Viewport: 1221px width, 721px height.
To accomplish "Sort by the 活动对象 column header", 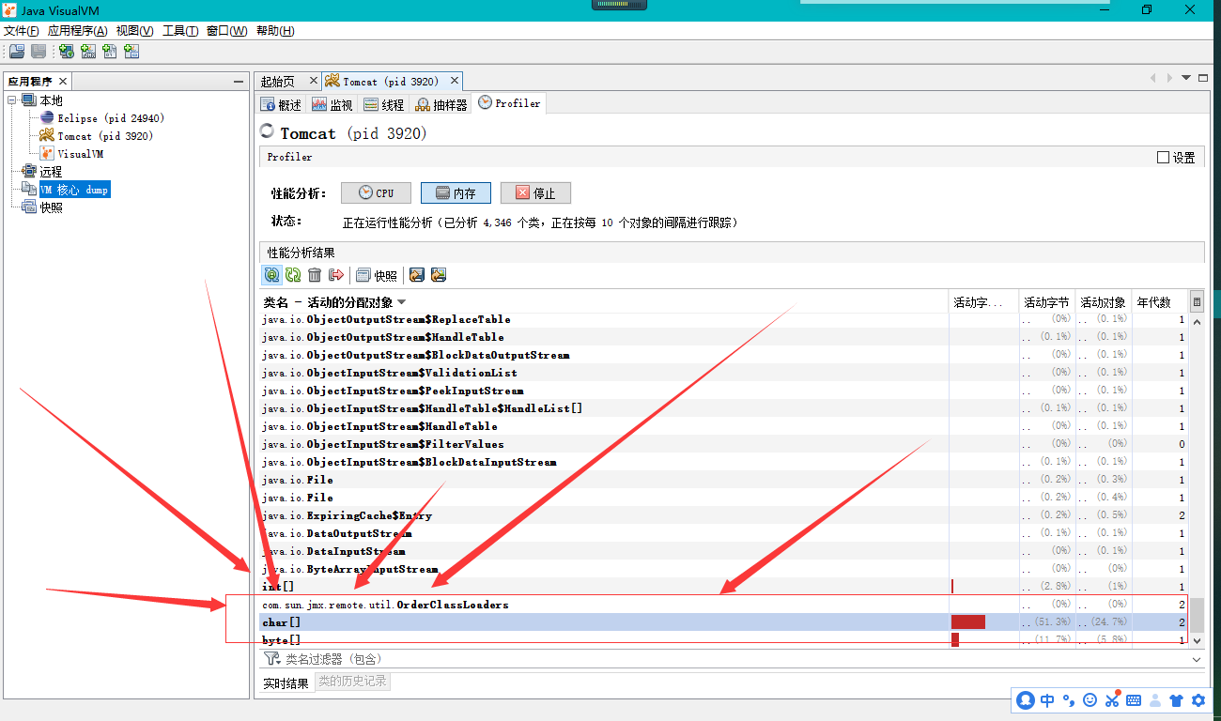I will [x=1103, y=302].
